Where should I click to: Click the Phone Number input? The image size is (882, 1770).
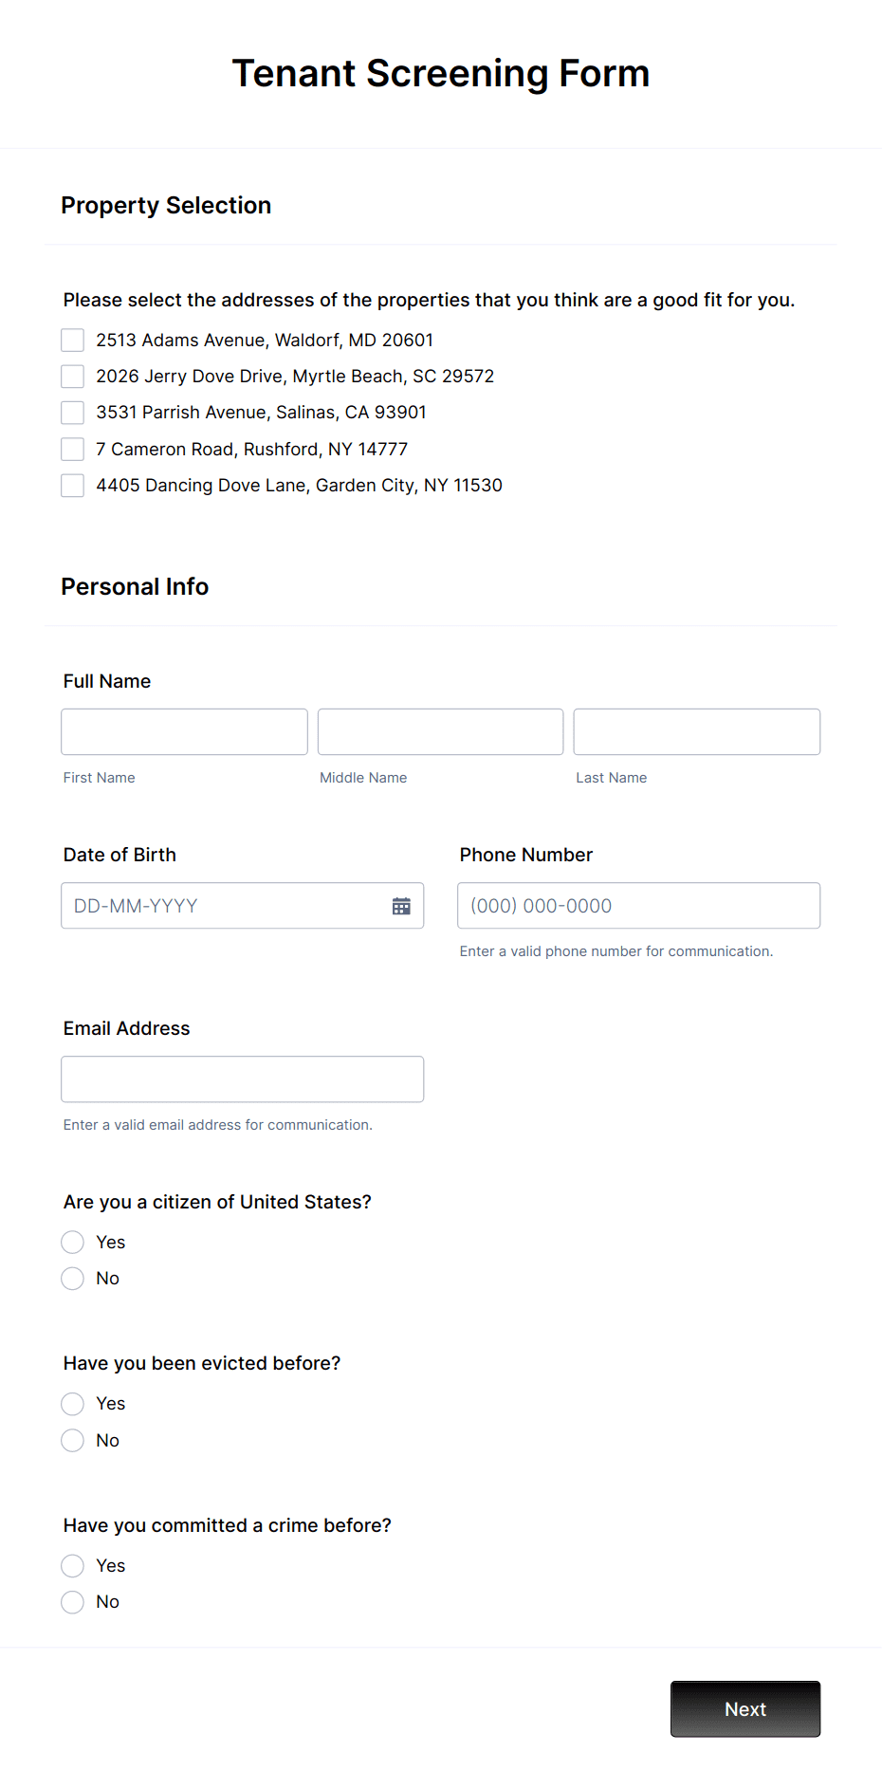click(638, 905)
